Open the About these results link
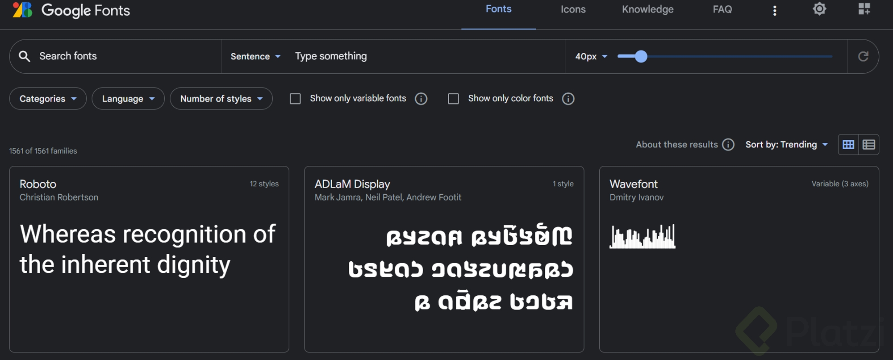 point(676,145)
